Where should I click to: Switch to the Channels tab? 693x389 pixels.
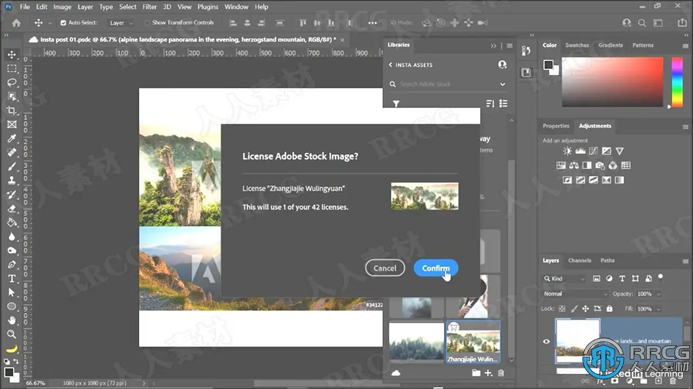[579, 260]
